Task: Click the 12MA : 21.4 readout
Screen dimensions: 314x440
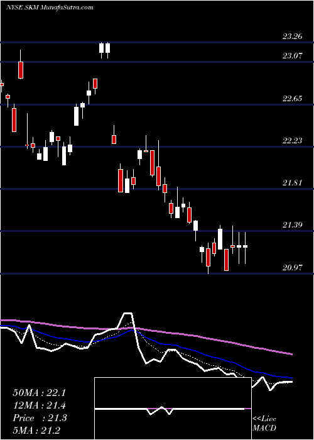Action: tap(39, 405)
